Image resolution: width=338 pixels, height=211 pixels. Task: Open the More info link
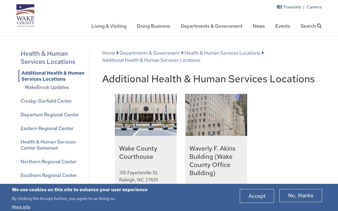pyautogui.click(x=21, y=207)
